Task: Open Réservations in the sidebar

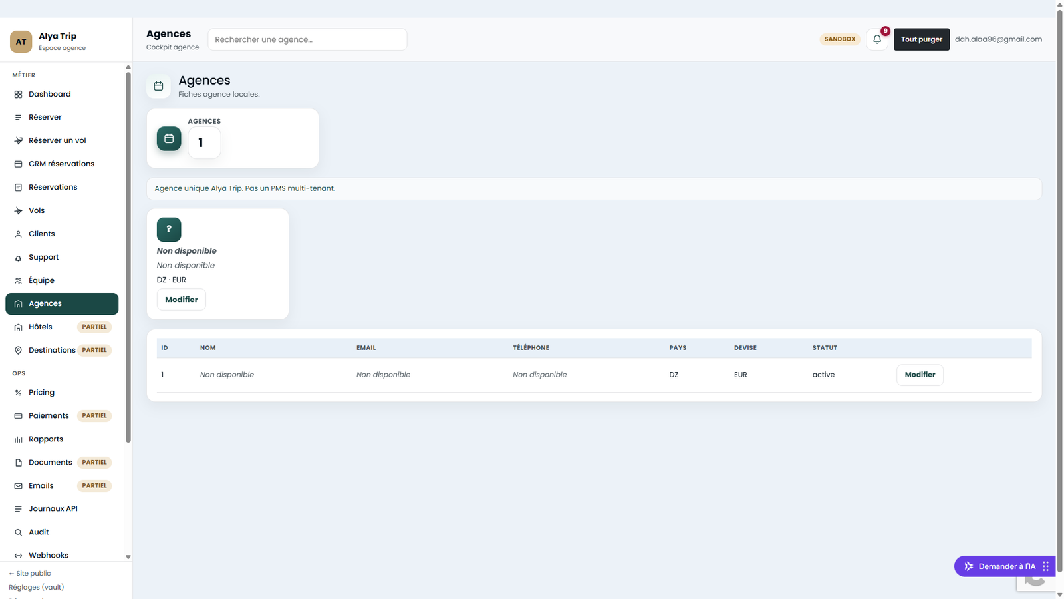Action: (62, 187)
